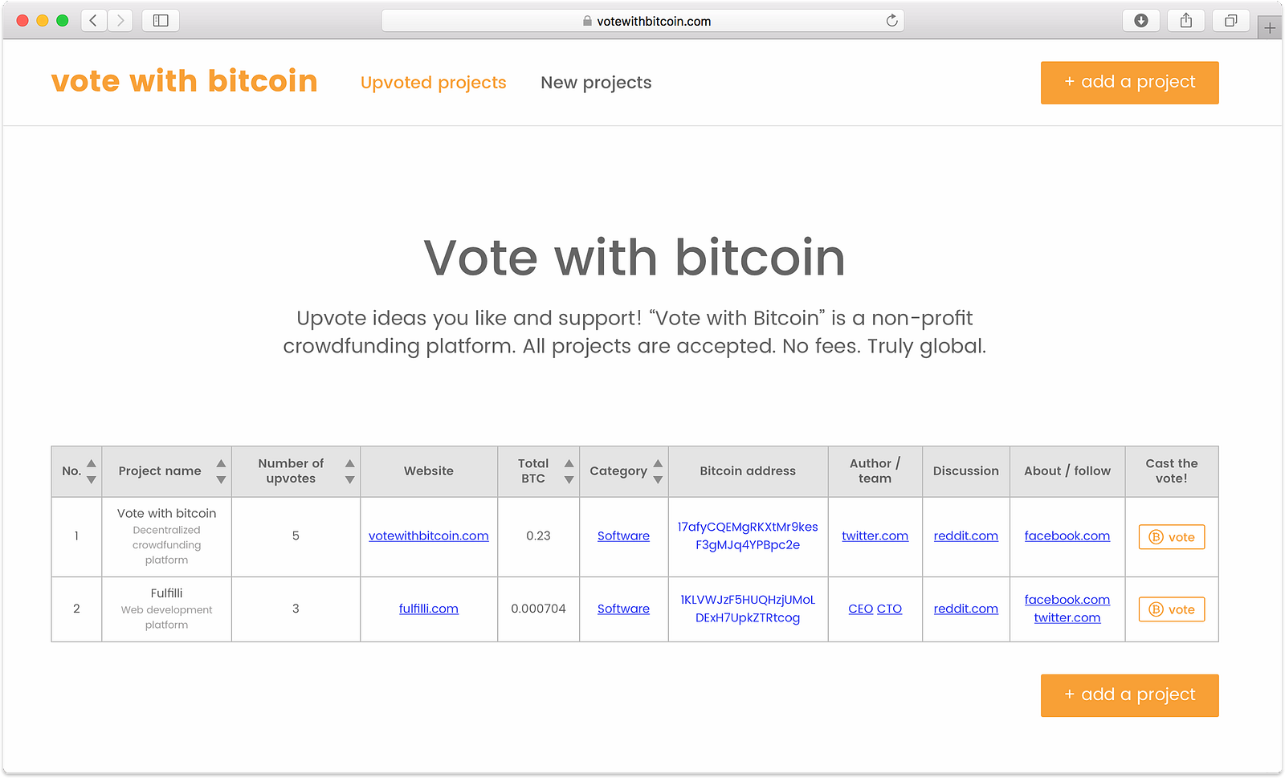Open Safari downloads icon

pyautogui.click(x=1140, y=21)
